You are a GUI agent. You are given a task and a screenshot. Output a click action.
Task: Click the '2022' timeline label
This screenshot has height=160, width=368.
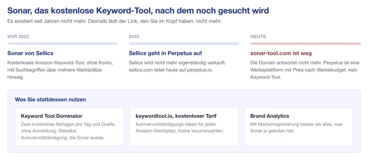tap(134, 37)
